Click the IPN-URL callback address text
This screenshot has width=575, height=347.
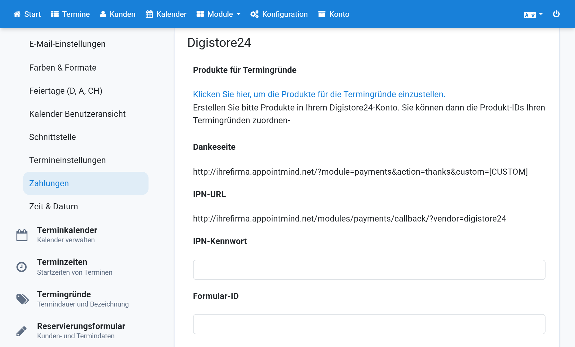click(x=349, y=219)
